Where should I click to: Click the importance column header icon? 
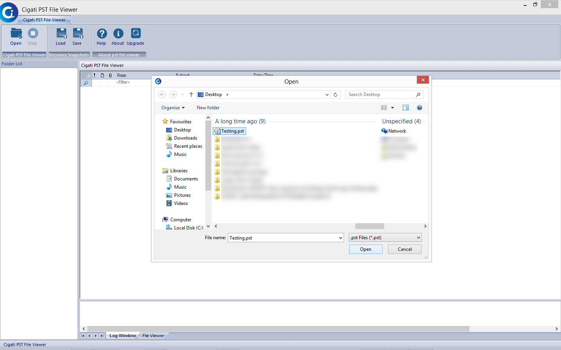pyautogui.click(x=95, y=75)
